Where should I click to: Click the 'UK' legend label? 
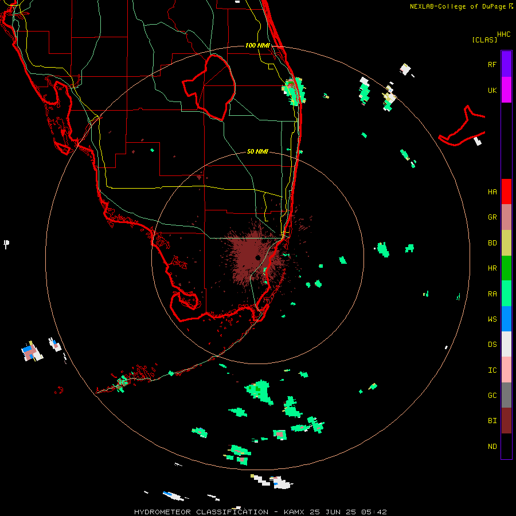click(x=492, y=91)
